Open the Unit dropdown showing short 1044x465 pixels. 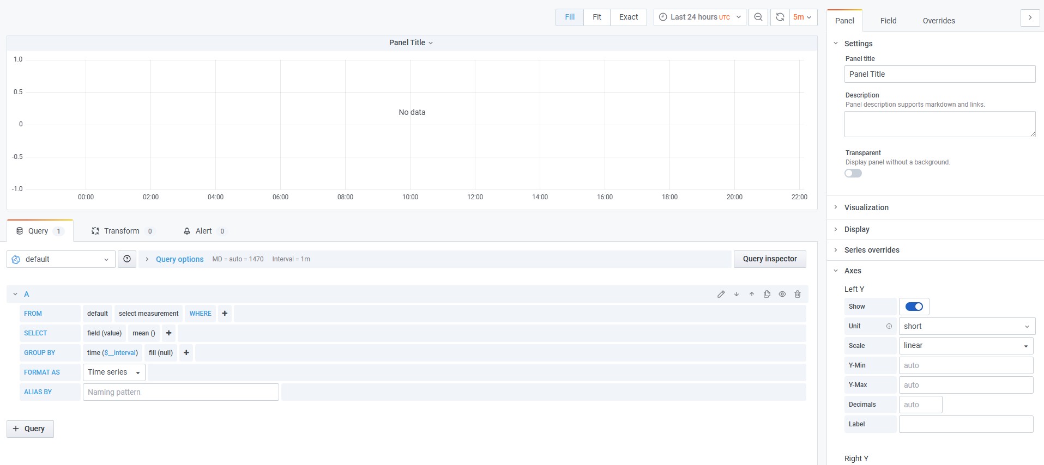click(965, 326)
